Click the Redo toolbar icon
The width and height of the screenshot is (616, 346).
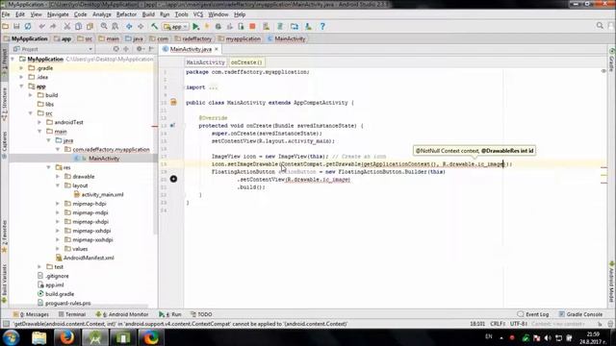pos(53,26)
